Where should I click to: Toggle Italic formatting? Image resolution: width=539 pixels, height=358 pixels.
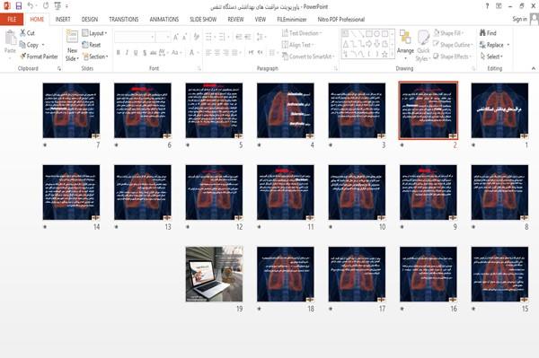[128, 53]
